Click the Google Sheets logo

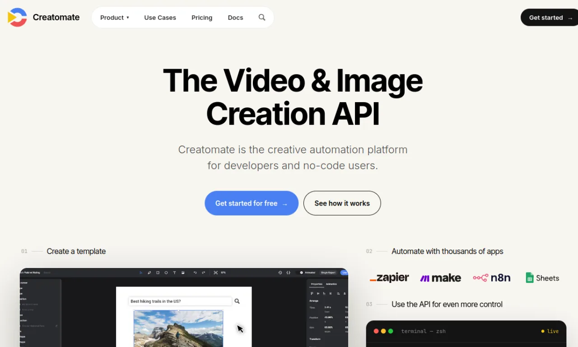coord(542,278)
